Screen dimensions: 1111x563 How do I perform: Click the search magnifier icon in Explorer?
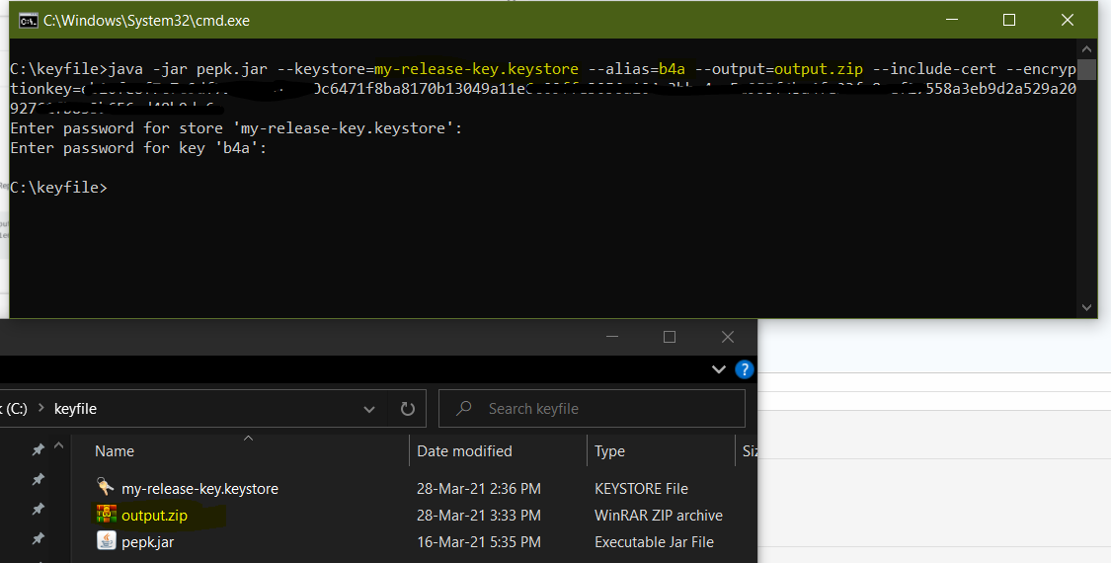tap(464, 409)
